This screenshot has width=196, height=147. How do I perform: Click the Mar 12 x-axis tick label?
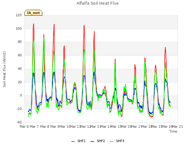[x=85, y=126]
